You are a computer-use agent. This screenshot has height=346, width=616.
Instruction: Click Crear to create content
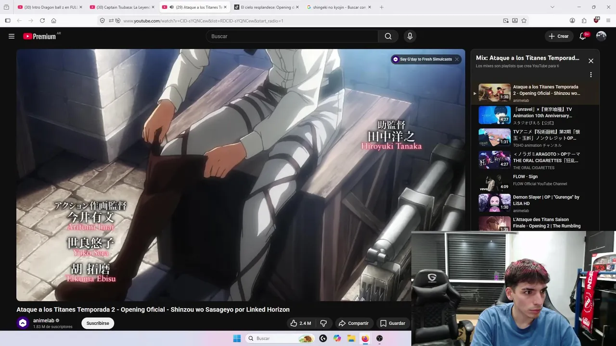point(559,36)
